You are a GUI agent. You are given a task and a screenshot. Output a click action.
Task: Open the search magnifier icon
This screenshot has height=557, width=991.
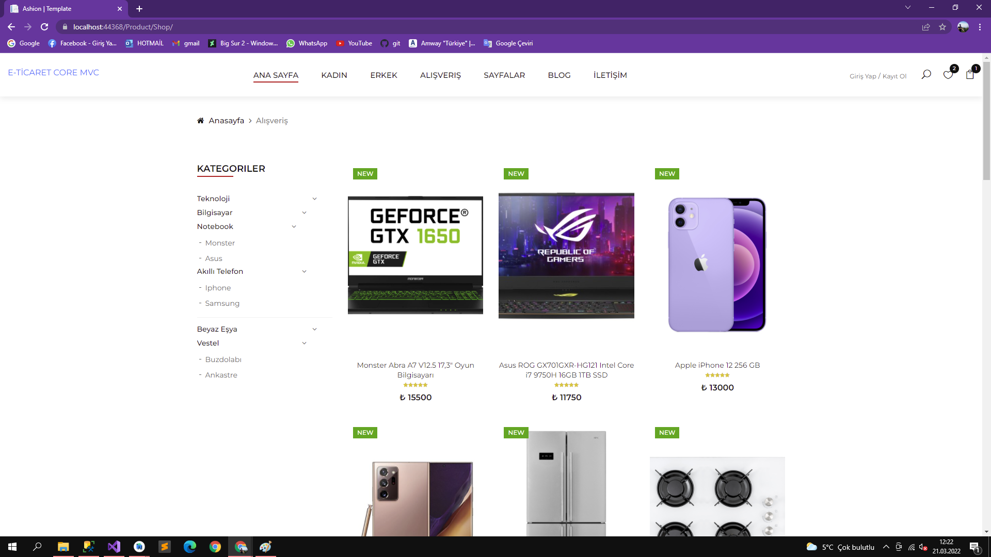coord(926,74)
